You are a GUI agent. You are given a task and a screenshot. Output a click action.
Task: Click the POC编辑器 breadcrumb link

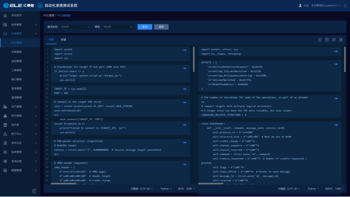click(x=64, y=15)
